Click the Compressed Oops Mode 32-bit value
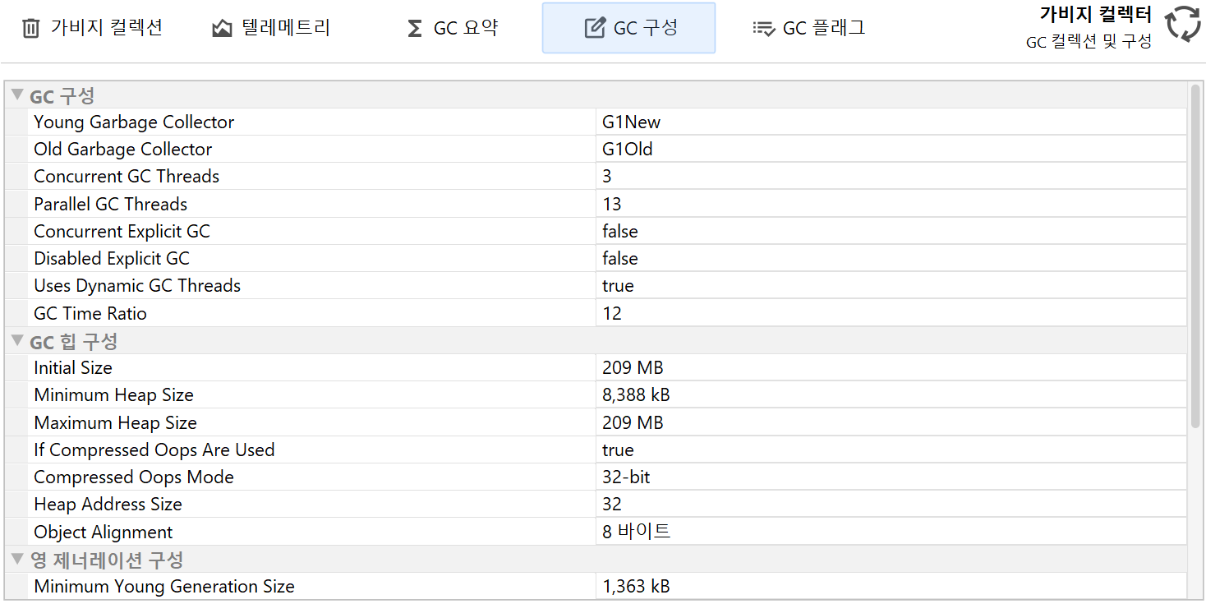The image size is (1206, 604). [626, 477]
